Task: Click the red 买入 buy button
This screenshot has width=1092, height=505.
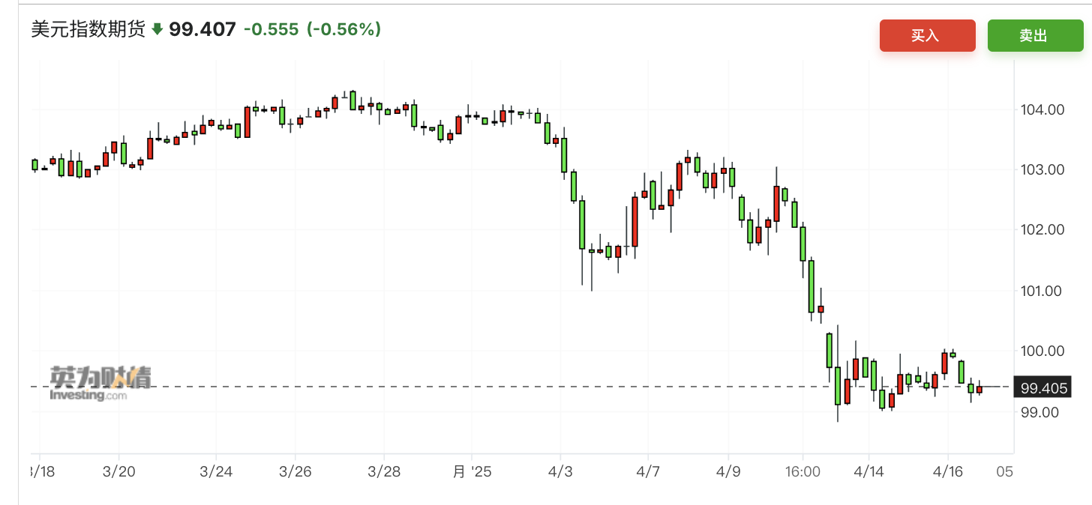Action: point(927,35)
